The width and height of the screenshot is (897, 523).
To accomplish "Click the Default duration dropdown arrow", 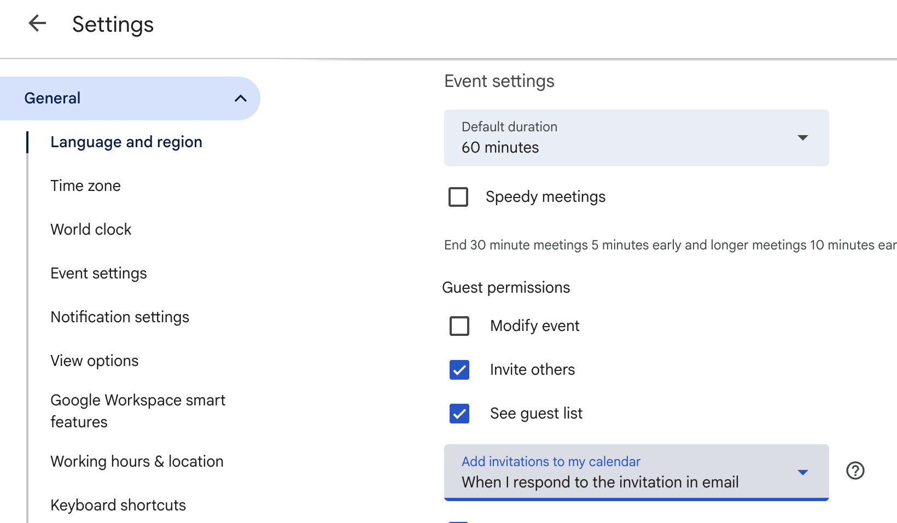I will click(802, 138).
